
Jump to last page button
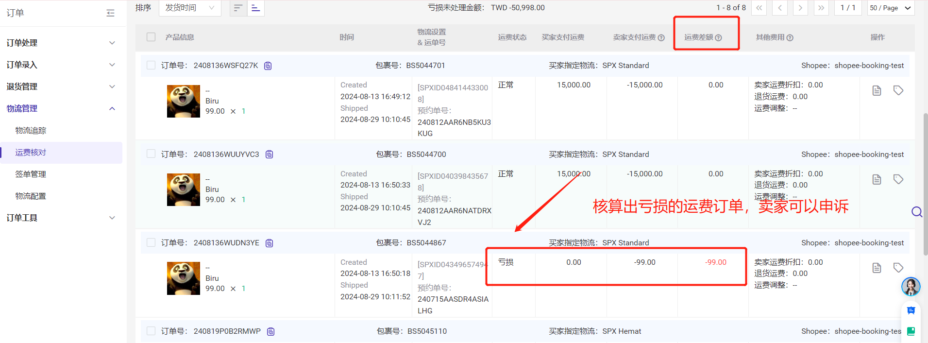click(x=821, y=8)
